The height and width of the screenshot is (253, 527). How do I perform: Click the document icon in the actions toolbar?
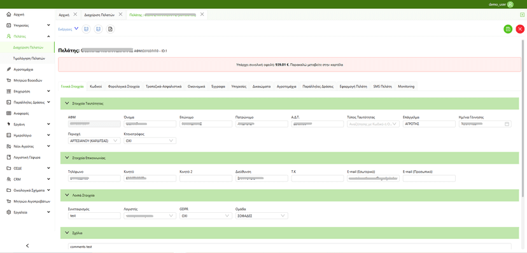110,29
